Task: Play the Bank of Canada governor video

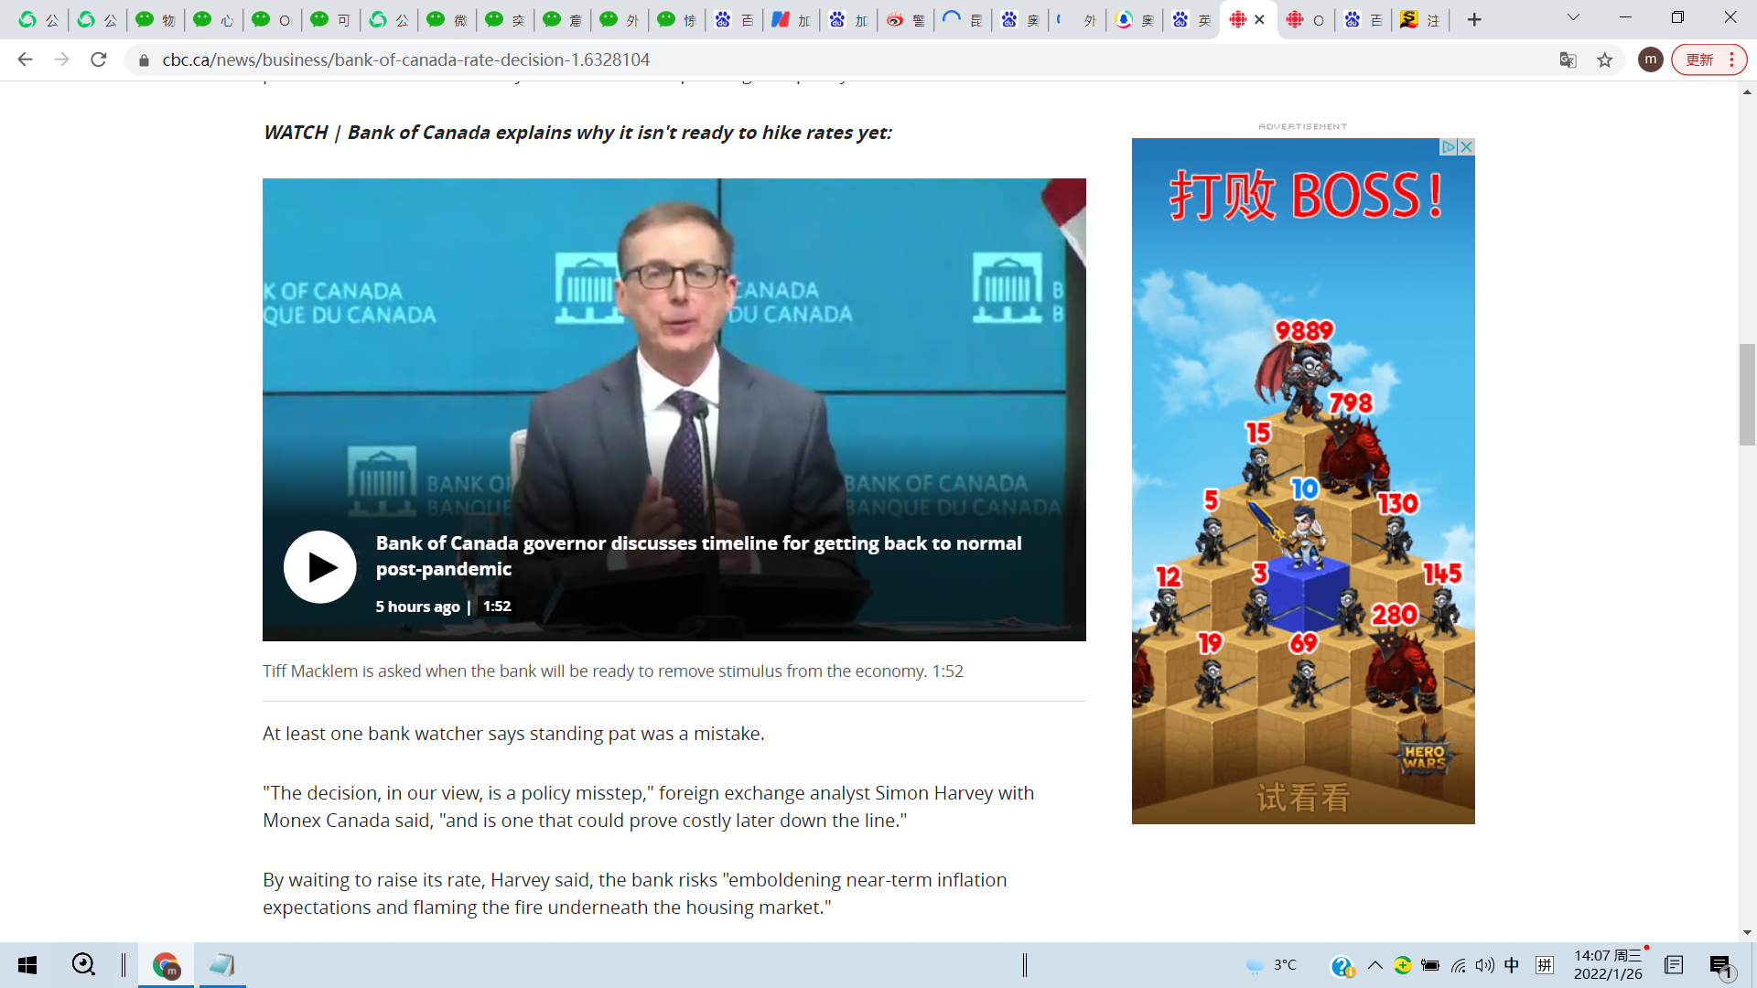Action: [x=319, y=567]
